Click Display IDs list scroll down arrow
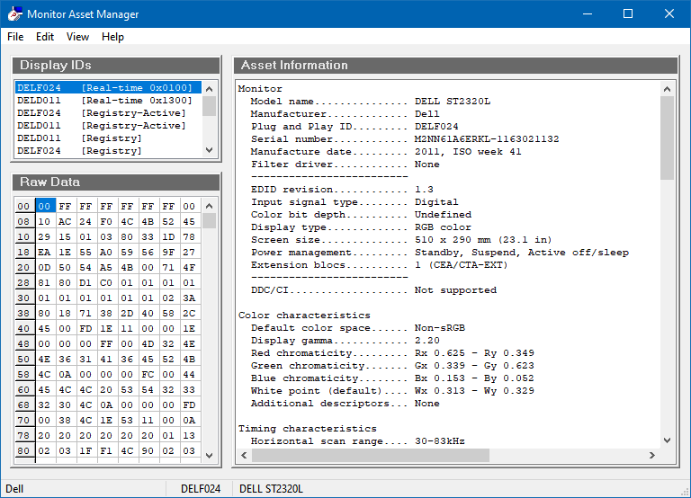691x498 pixels. coord(210,150)
